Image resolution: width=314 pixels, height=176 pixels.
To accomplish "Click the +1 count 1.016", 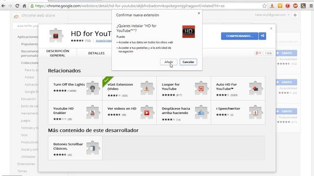I will (268, 53).
